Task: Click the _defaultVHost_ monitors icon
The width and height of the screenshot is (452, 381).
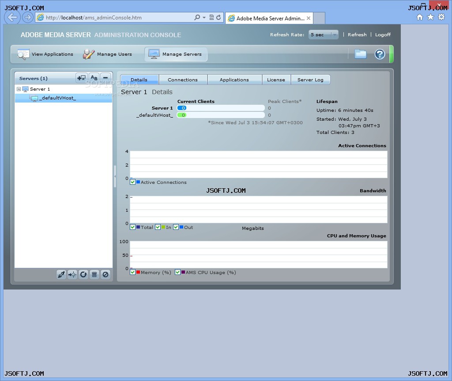Action: pos(34,98)
